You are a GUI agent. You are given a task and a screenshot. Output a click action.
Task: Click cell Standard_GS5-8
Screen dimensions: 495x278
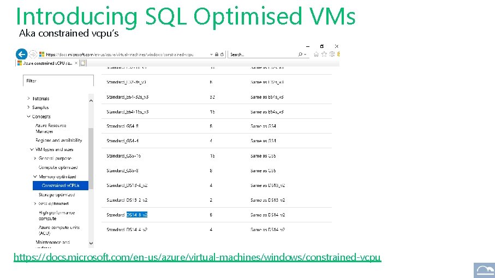[122, 171]
